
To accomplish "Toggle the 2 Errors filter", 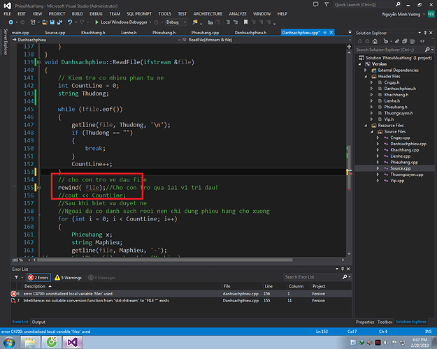I will point(40,277).
